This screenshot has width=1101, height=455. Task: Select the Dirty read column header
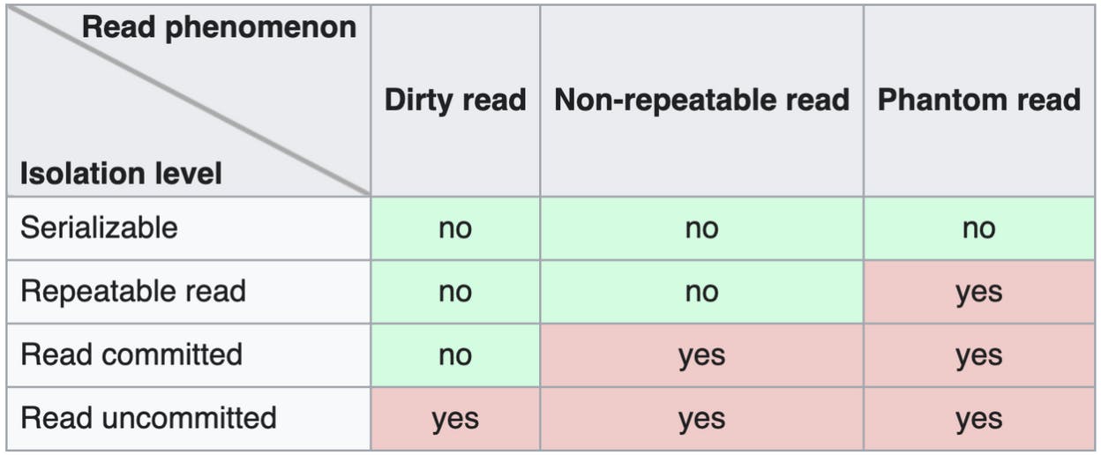(455, 100)
